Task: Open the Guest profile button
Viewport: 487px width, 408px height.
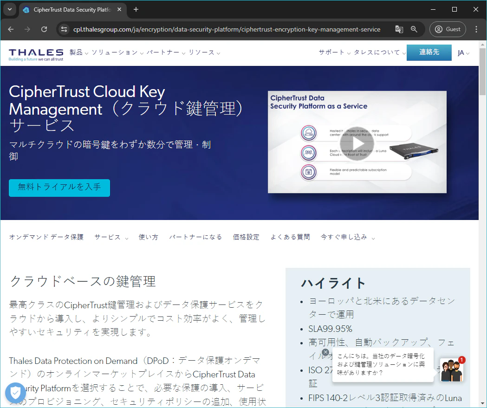Action: (448, 29)
